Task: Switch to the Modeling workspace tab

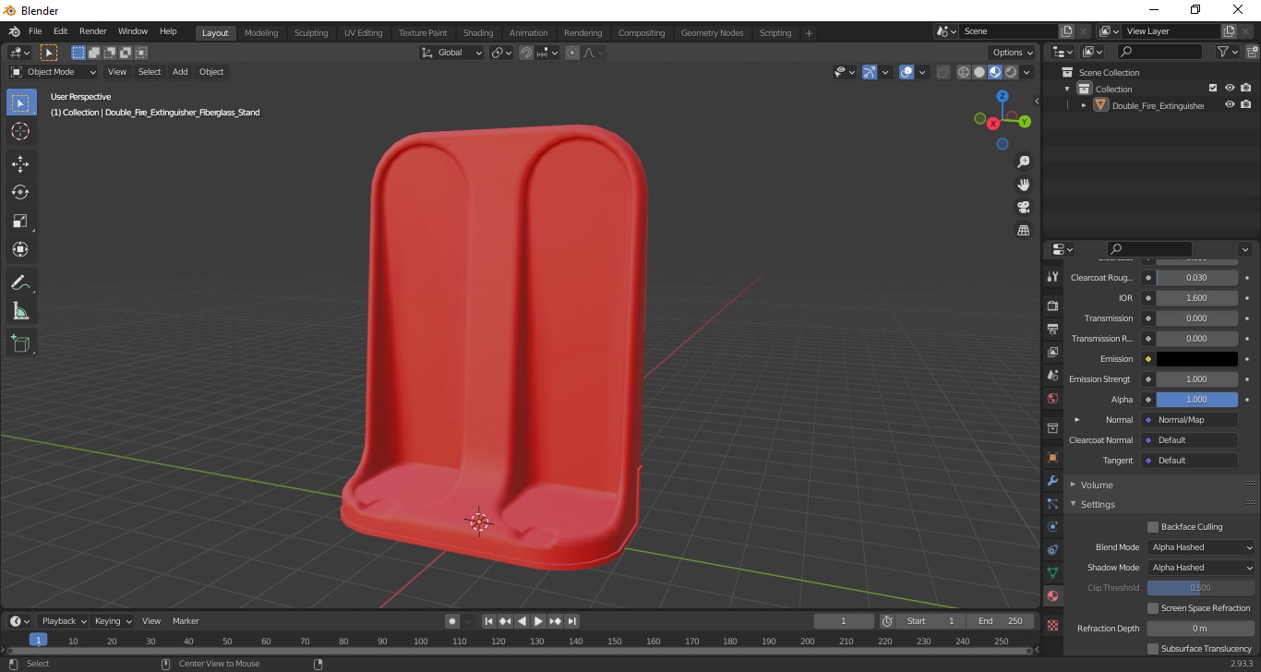Action: click(x=261, y=33)
